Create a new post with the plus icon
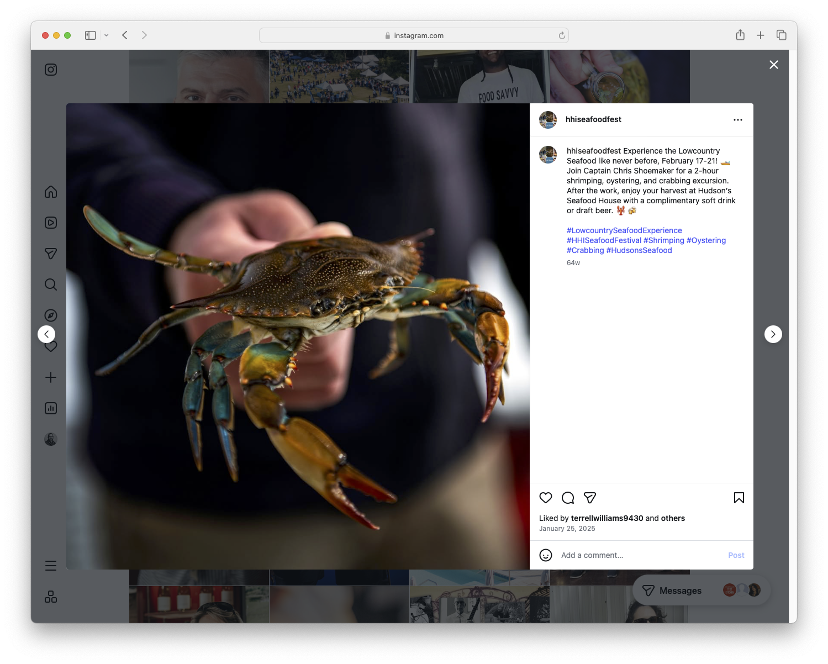The image size is (828, 664). click(x=50, y=377)
